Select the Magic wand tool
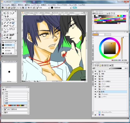Viewport: 130px width, 123px height. pyautogui.click(x=13, y=20)
